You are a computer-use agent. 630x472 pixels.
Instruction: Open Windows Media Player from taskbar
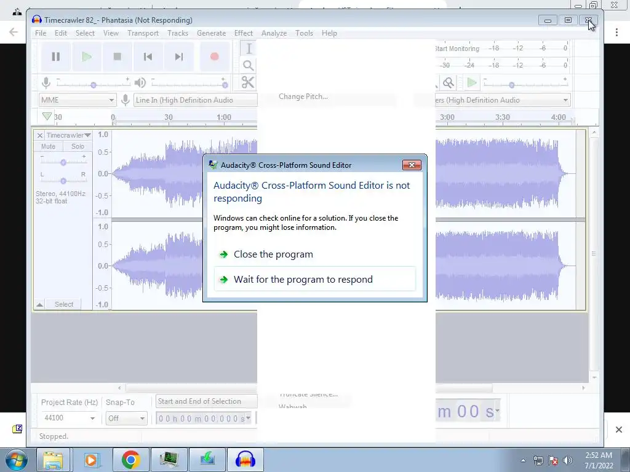click(92, 460)
